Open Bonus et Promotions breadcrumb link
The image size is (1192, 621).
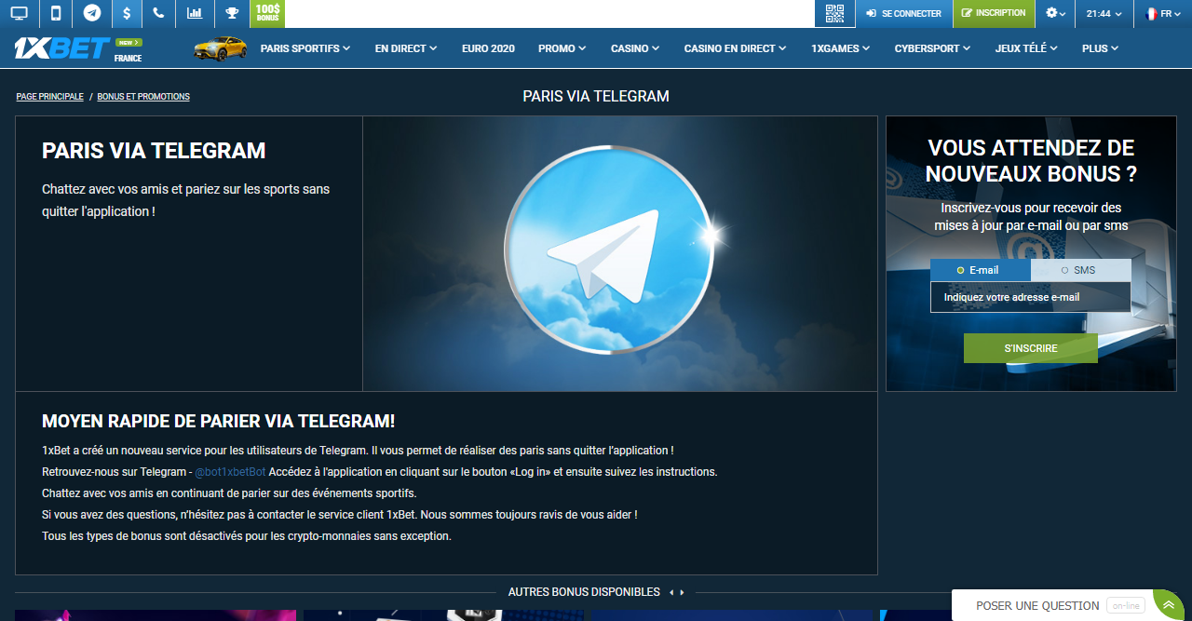[143, 97]
